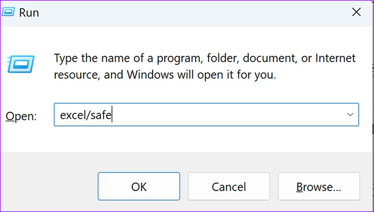Screen dimensions: 374x212
Task: Click the 'Windows will open it for you' line
Action: [x=201, y=75]
